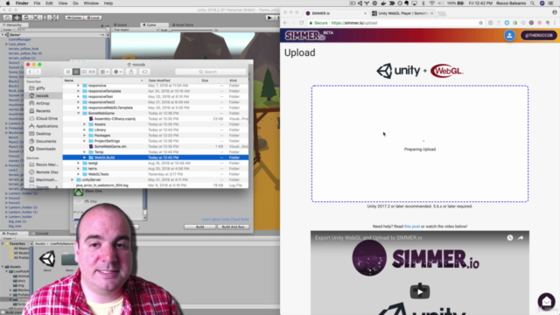560x315 pixels.
Task: Select the Assembly-CSharp.csproj file
Action: [115, 119]
